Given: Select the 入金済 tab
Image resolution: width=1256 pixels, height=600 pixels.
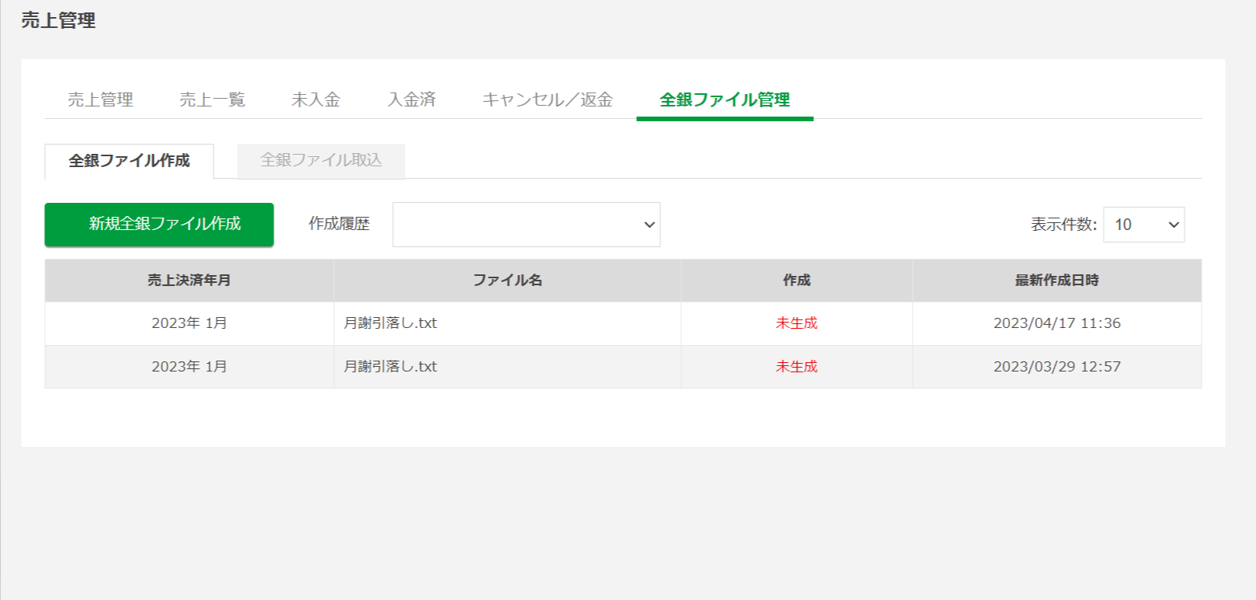Looking at the screenshot, I should click(412, 99).
